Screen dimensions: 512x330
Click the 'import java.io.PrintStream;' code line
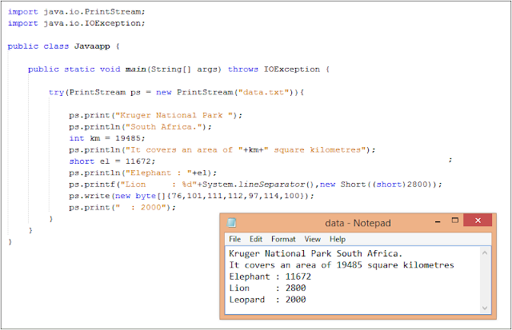pyautogui.click(x=77, y=12)
